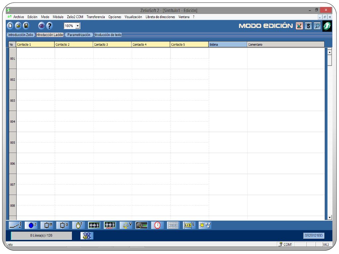Image resolution: width=339 pixels, height=254 pixels.
Task: Select the timers T stopwatch tool
Action: 78,225
